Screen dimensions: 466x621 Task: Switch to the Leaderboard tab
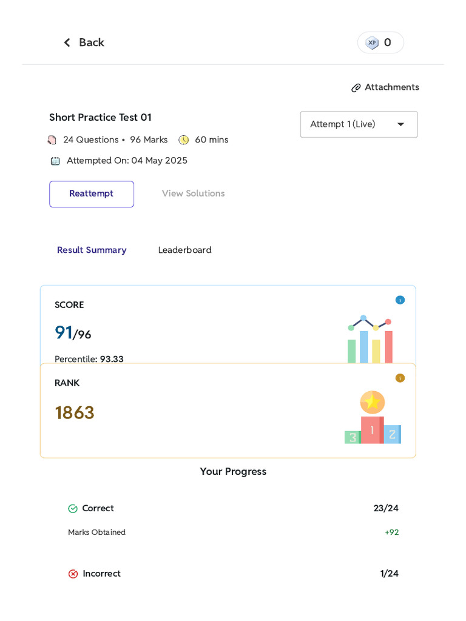point(184,250)
